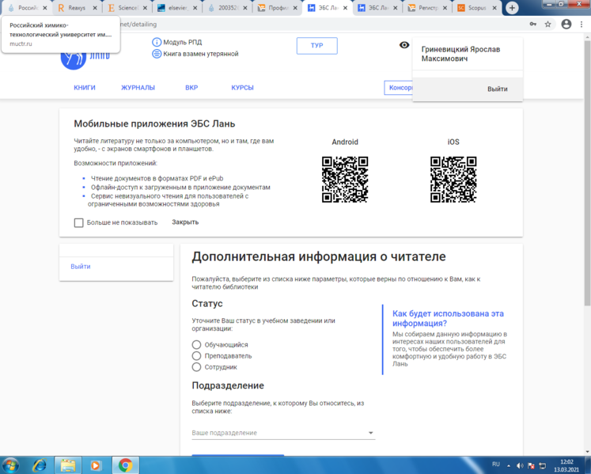Viewport: 591px width, 474px height.
Task: Open the КУРСЫ menu
Action: pyautogui.click(x=242, y=88)
